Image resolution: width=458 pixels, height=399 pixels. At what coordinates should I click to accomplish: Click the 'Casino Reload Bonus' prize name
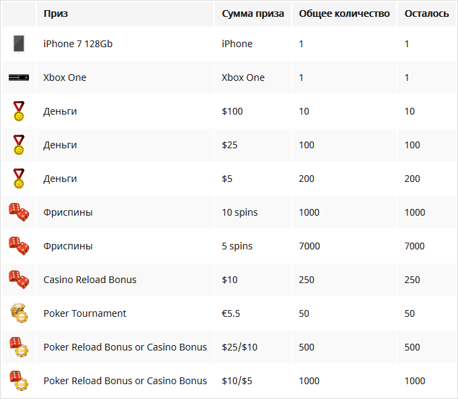[90, 280]
